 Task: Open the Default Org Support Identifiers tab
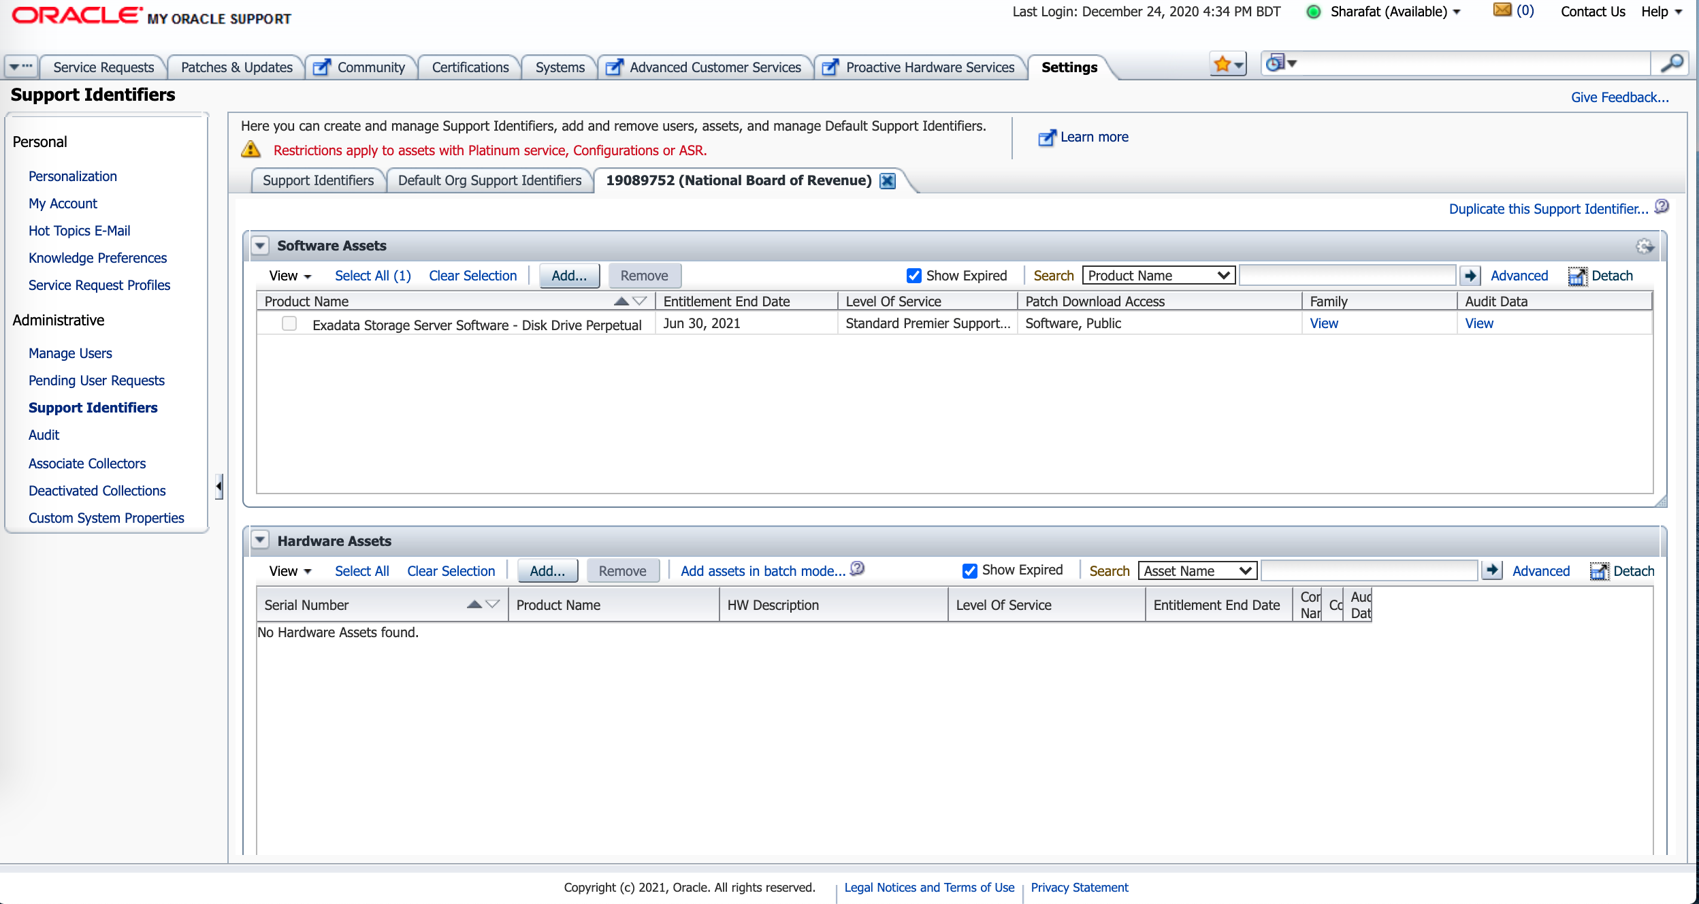[x=489, y=181]
